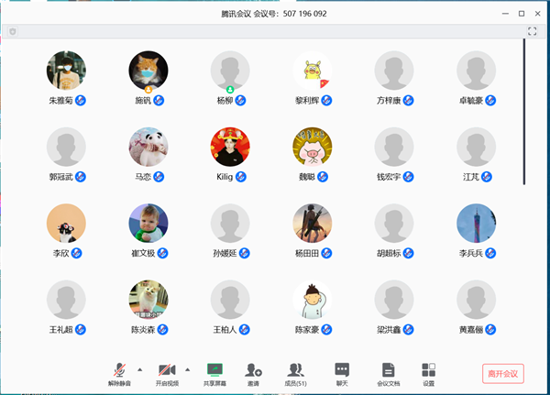Click 李欣's orange avatar
This screenshot has height=395, width=550.
66,223
